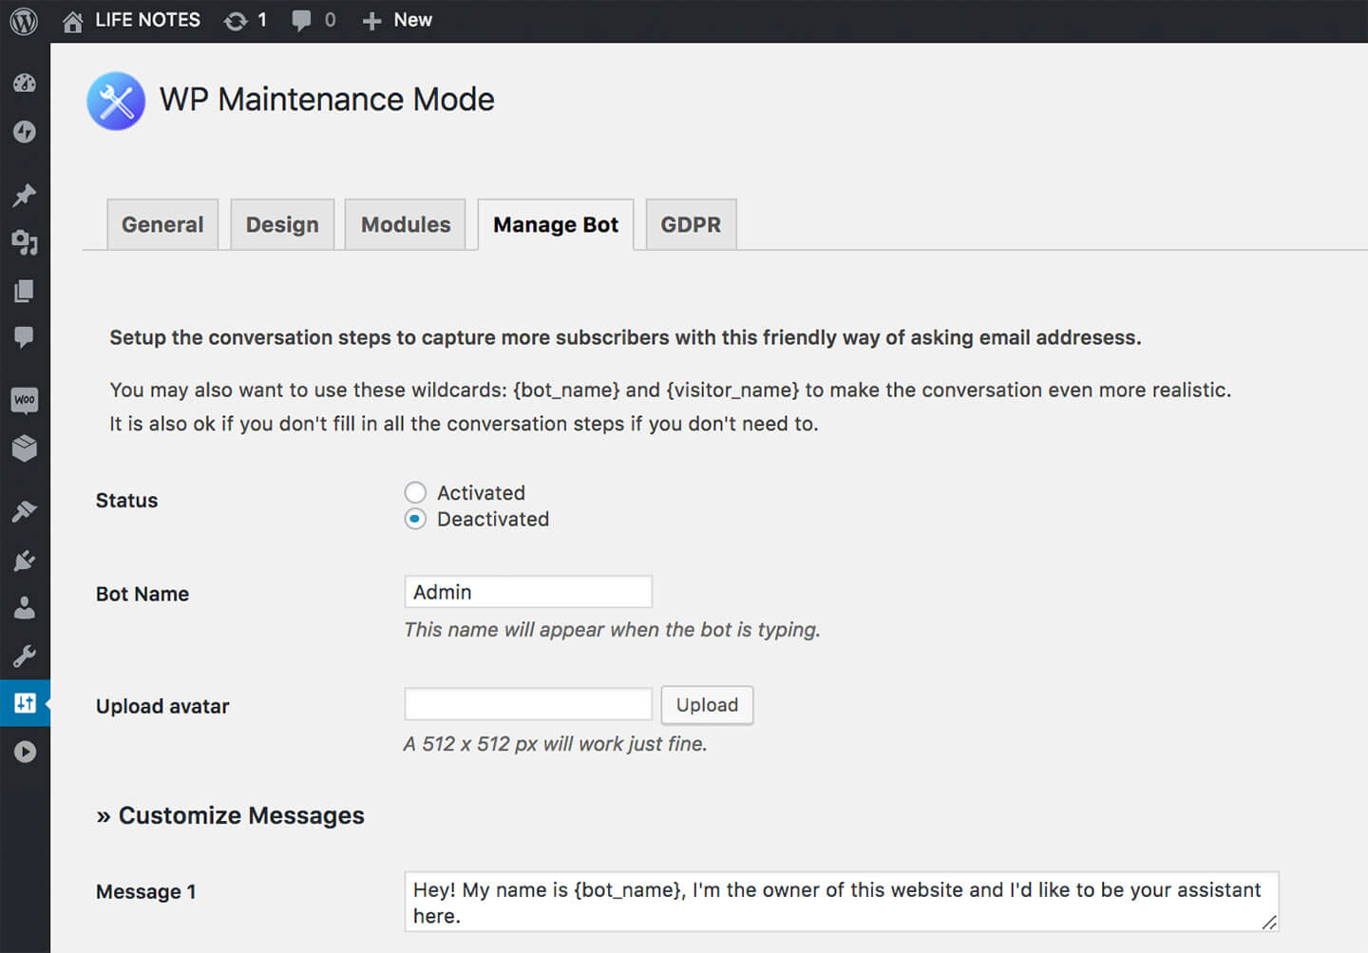Switch to the GDPR tab
This screenshot has height=953, width=1368.
691,224
